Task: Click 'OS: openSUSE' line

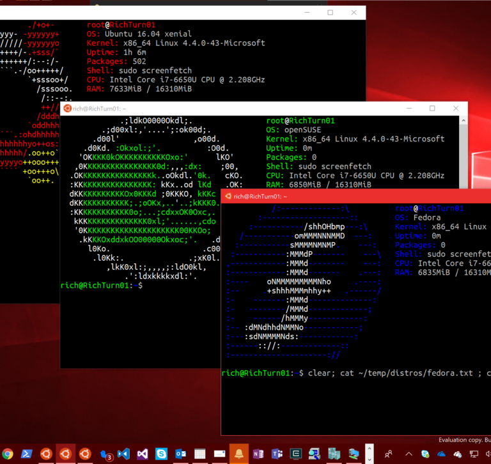Action: [x=293, y=130]
